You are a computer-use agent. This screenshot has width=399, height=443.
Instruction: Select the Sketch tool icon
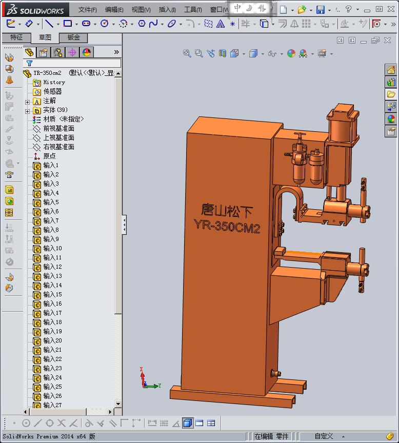[10, 24]
